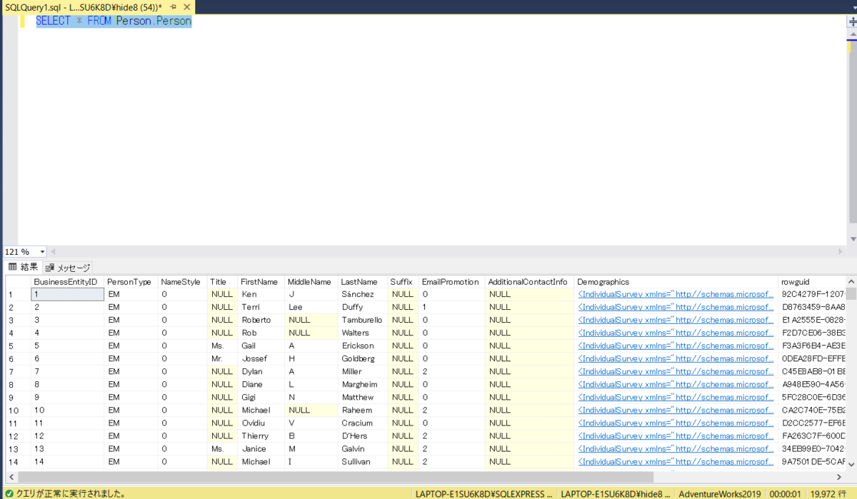Click the FirstName cell 'Gigi'
Image resolution: width=857 pixels, height=499 pixels.
click(261, 397)
